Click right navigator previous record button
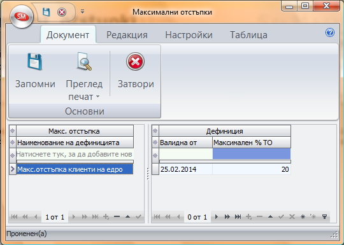Viewport: 344px width, 245px height. coord(178,217)
